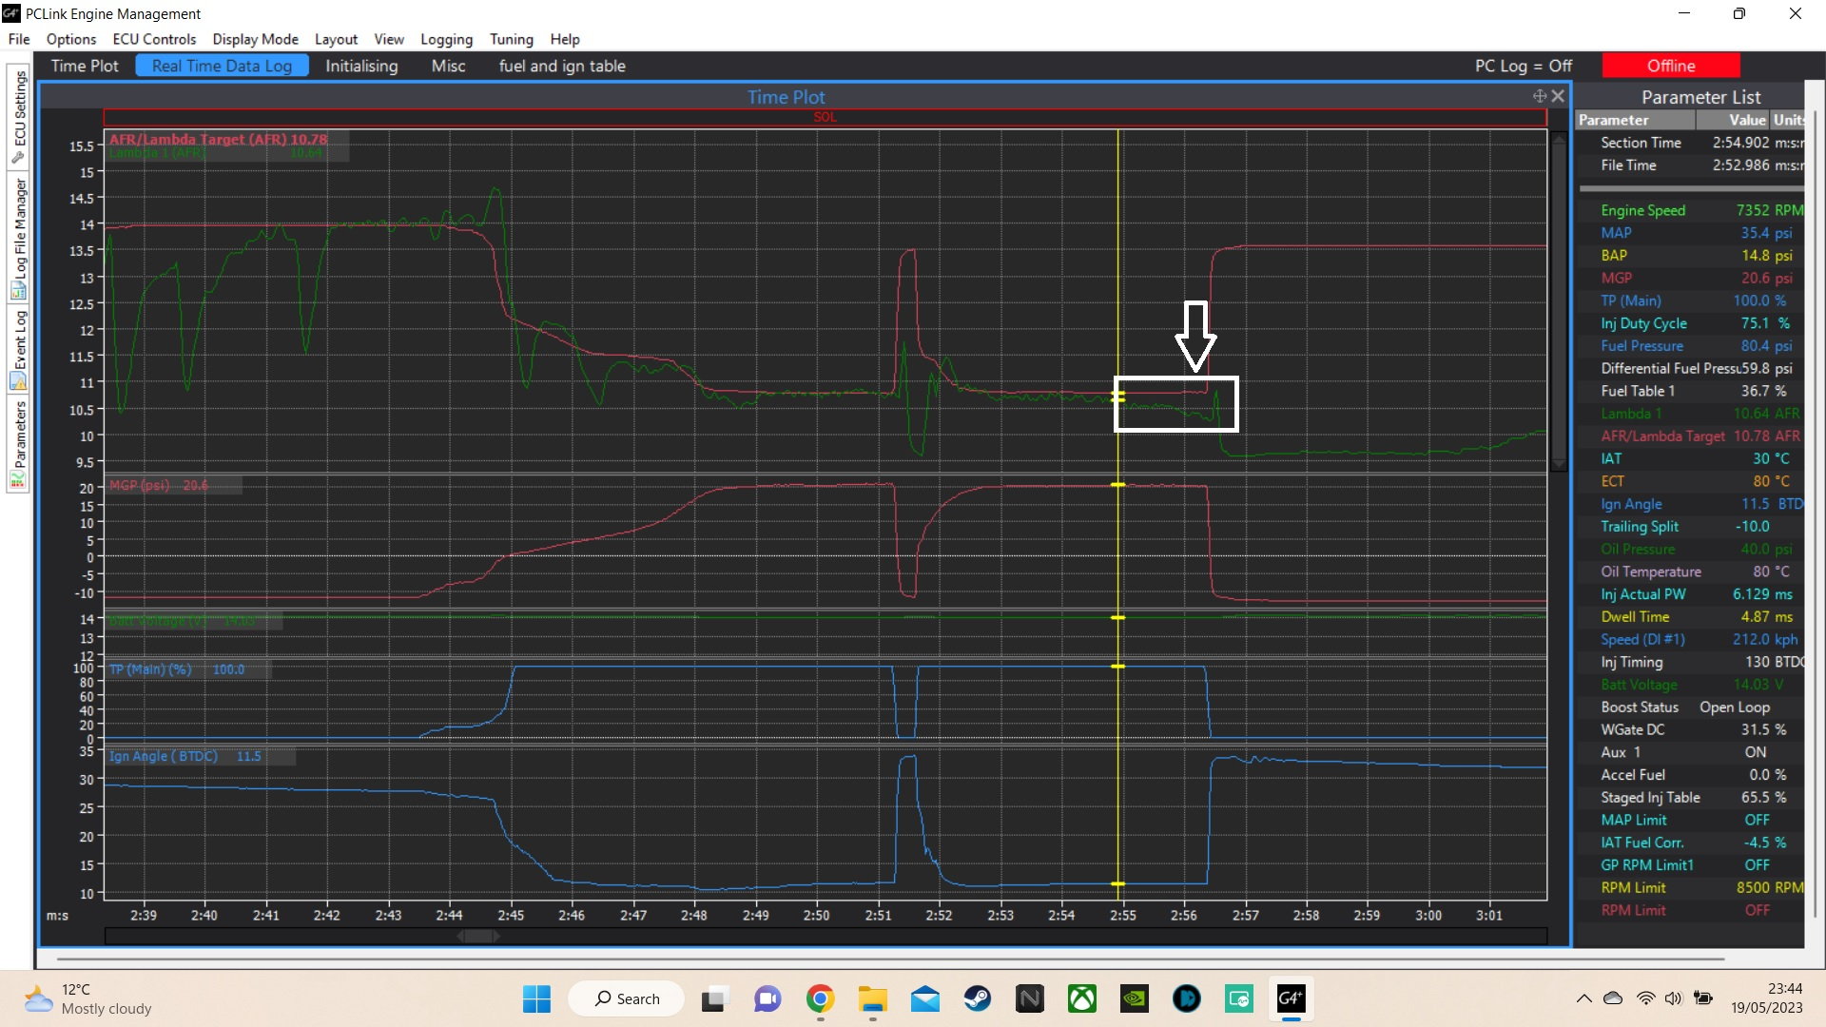Open the ECU Settings side panel
The width and height of the screenshot is (1826, 1027).
coord(18,116)
